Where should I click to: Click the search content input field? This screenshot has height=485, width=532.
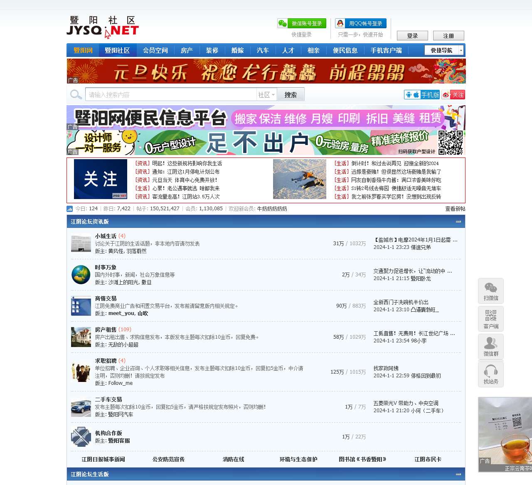click(171, 95)
